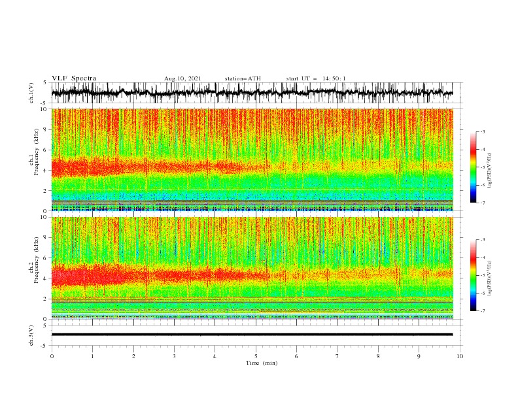This screenshot has width=518, height=400.
Task: Click the time axis tick label "8"
Action: point(378,356)
